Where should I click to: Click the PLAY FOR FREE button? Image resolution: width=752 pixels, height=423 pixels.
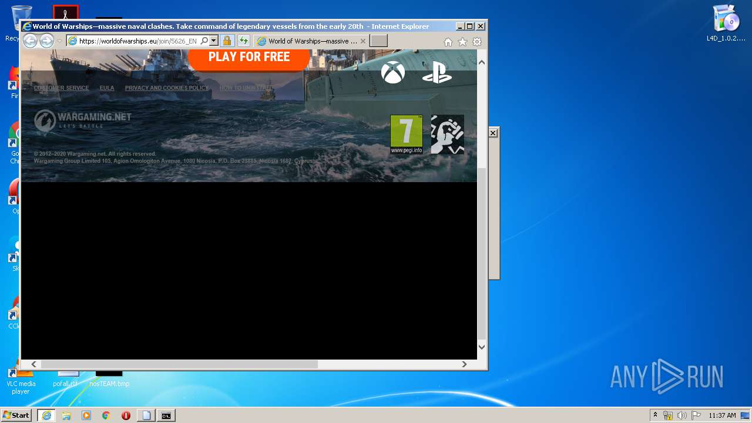[249, 58]
